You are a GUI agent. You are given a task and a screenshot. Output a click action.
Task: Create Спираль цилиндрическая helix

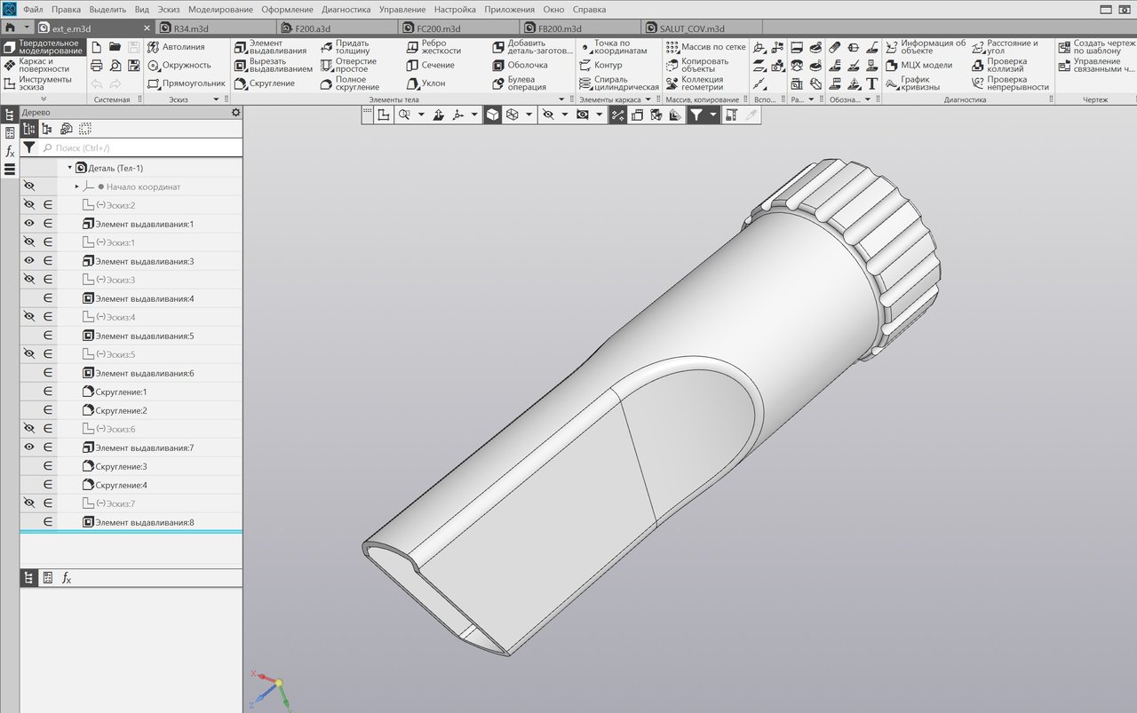618,83
